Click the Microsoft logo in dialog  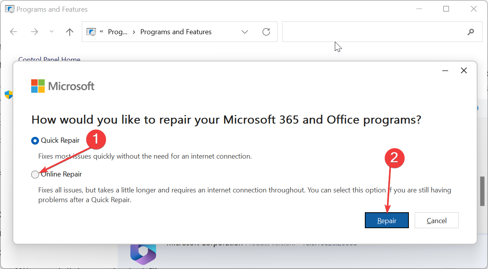tap(63, 86)
